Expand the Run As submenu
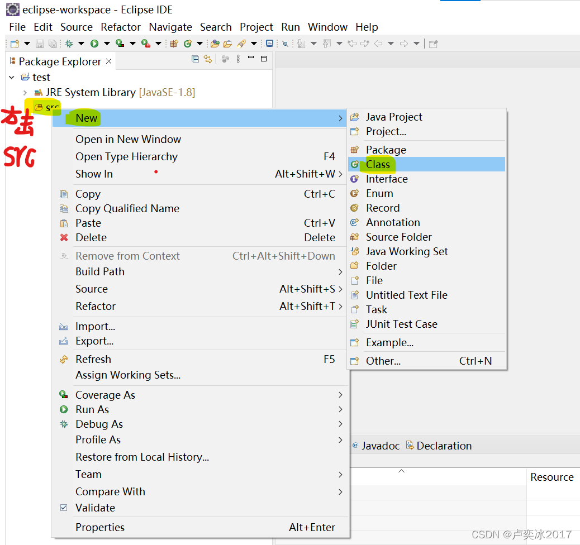This screenshot has width=580, height=545. [199, 410]
